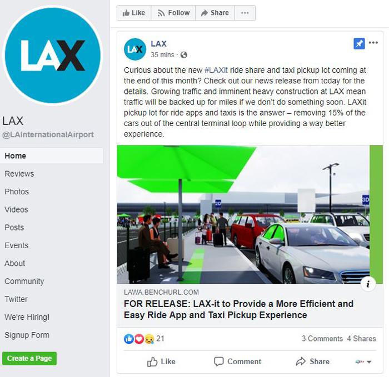The image size is (389, 377).
Task: Like the post in the action bar
Action: (161, 361)
